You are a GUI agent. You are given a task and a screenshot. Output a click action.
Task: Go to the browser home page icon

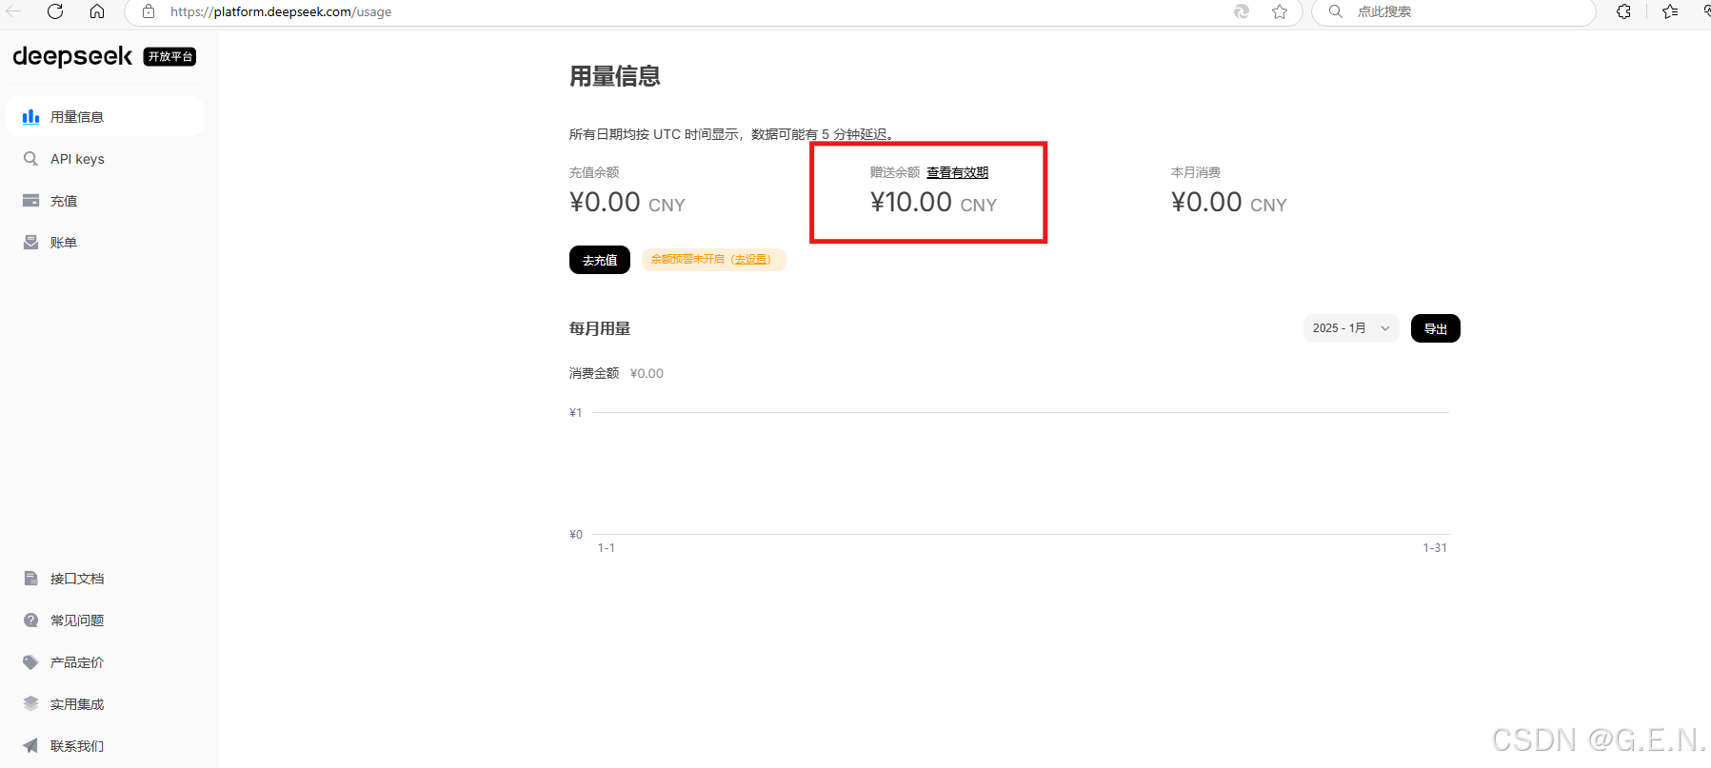[x=97, y=11]
